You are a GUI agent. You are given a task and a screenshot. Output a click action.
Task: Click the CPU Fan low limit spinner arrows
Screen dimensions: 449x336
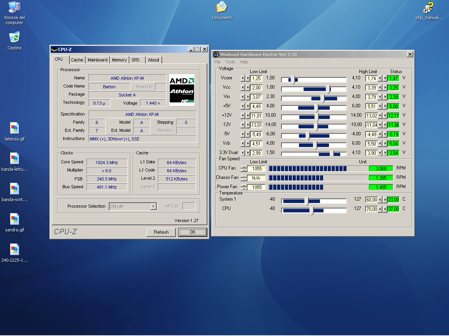(244, 169)
